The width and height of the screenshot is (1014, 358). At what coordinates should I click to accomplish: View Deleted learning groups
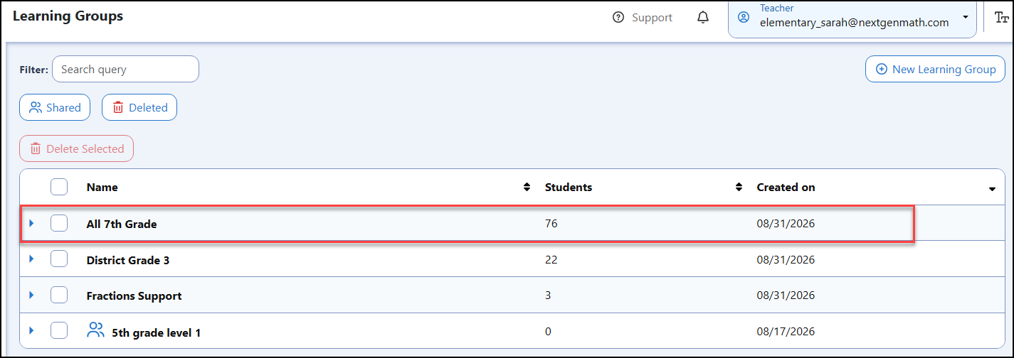click(x=139, y=107)
